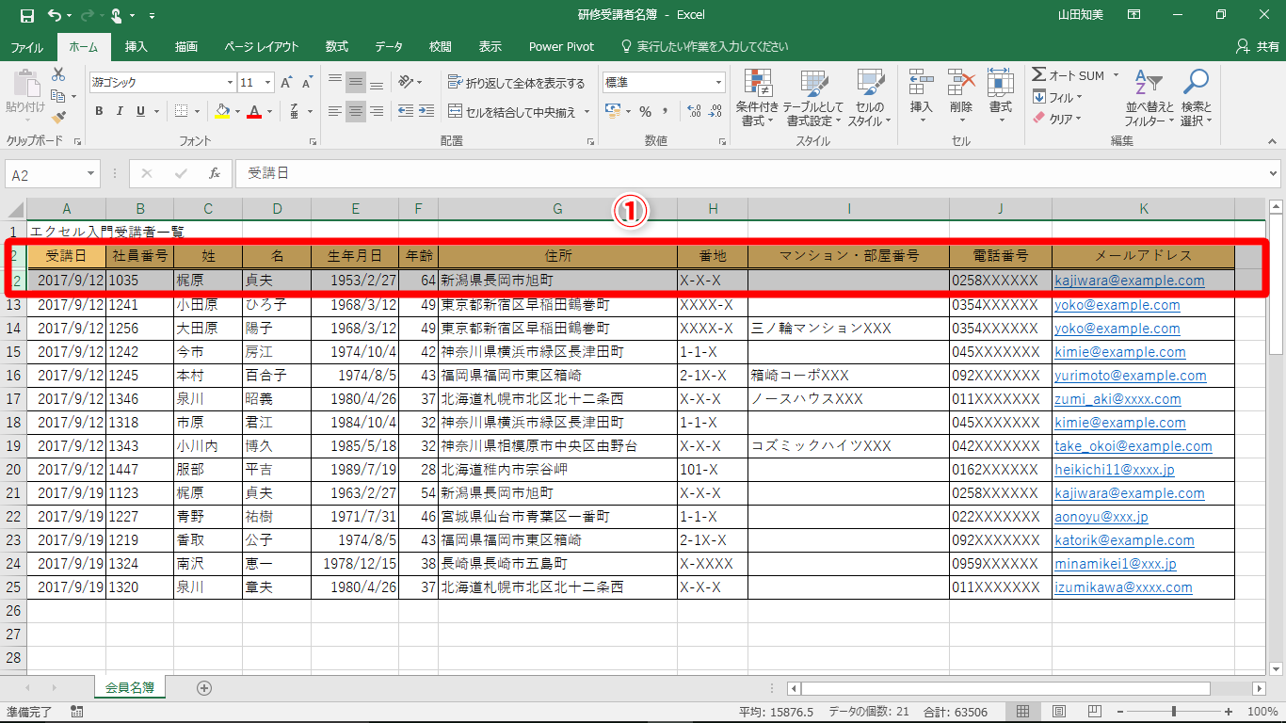
Task: Toggle bottom vertical alignment
Action: 376,82
